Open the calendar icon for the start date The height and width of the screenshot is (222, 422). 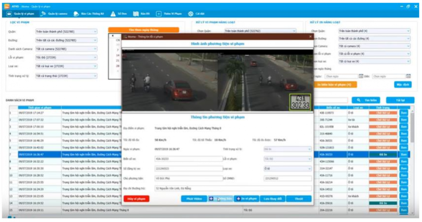click(x=361, y=76)
